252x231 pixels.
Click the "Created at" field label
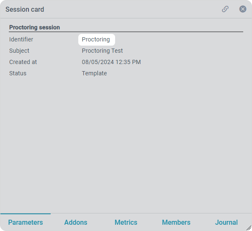click(23, 62)
